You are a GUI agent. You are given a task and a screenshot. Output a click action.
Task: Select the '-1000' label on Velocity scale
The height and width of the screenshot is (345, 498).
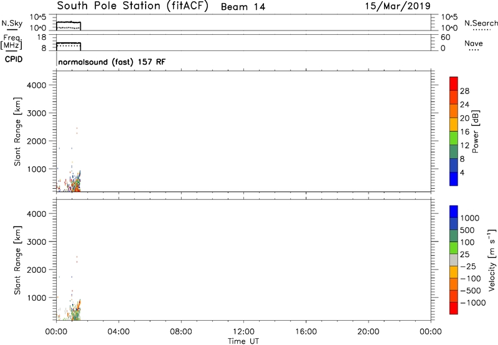(x=472, y=303)
